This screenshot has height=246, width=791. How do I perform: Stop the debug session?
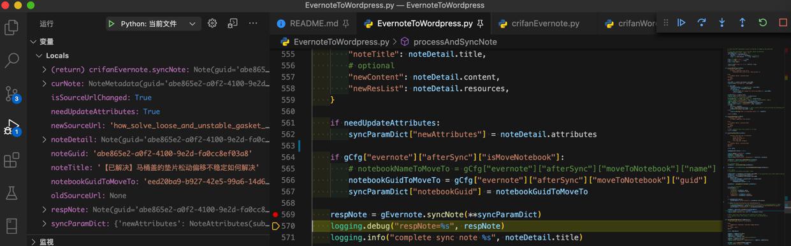click(x=783, y=23)
